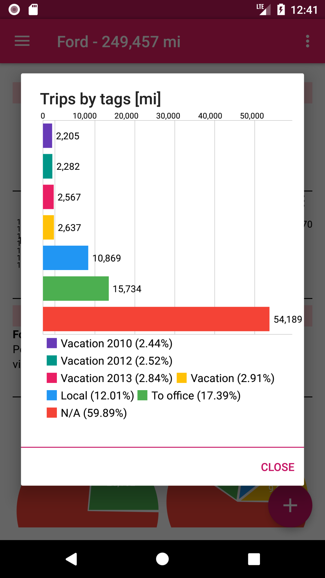Screen dimensions: 325x578
Task: Tap the teal Vacation 2012 legend swatch
Action: 52,361
